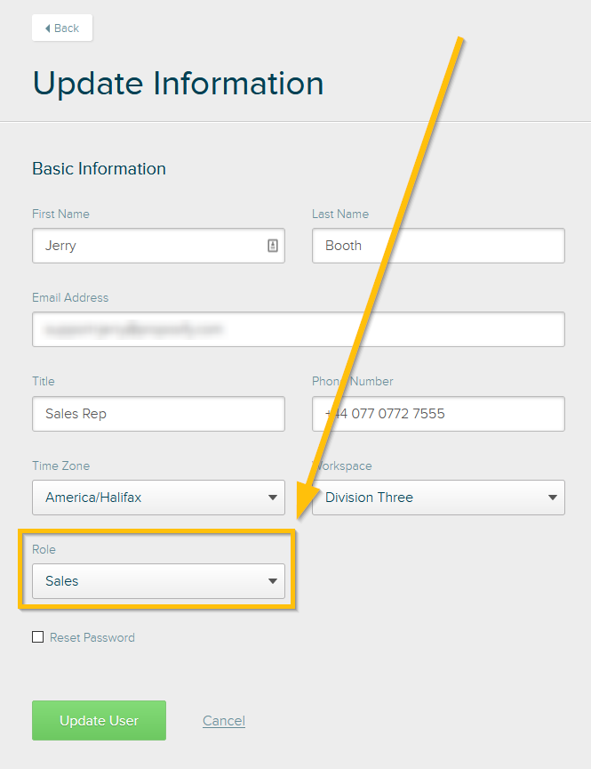
Task: Click the Update Information heading
Action: pyautogui.click(x=179, y=84)
